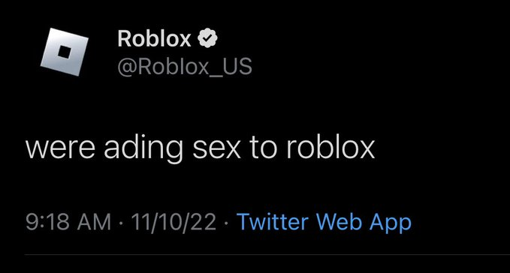Image resolution: width=510 pixels, height=273 pixels.
Task: Click the word "were" in tweet
Action: (x=60, y=149)
